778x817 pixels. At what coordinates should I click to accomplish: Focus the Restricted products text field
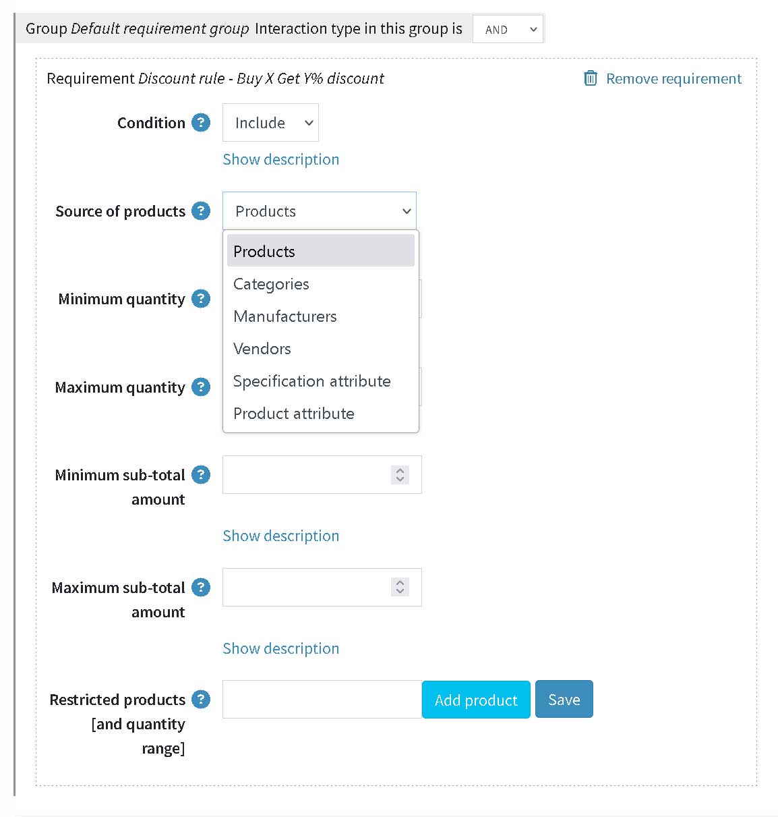[x=322, y=699]
